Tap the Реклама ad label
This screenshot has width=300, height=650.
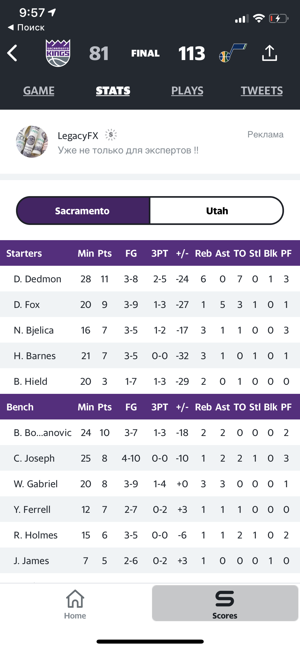[x=265, y=134]
